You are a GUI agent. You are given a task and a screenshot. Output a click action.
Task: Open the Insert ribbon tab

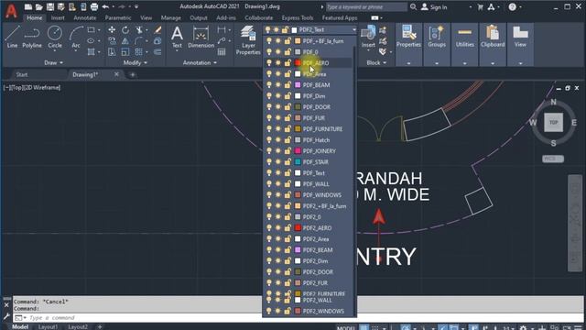tap(58, 17)
